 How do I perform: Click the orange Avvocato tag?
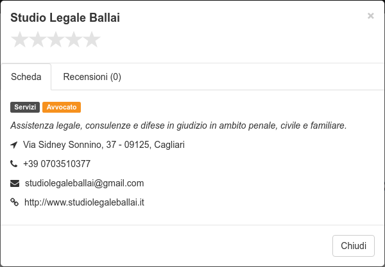(62, 107)
